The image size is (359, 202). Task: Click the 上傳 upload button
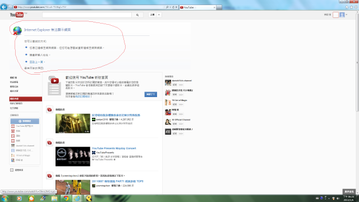(x=152, y=15)
